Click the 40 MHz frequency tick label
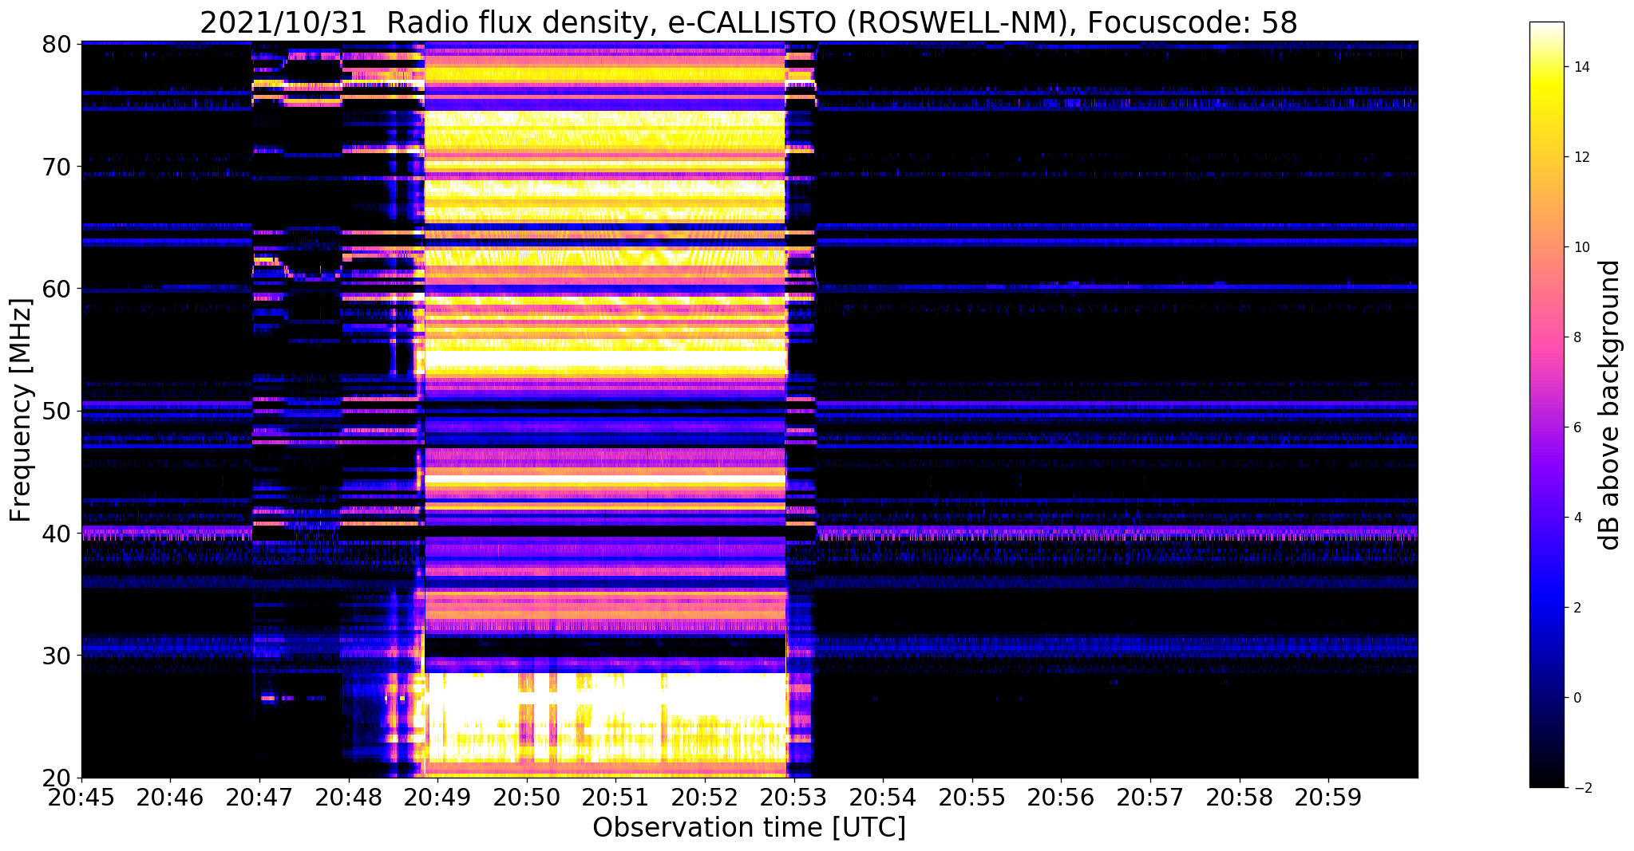1634x851 pixels. [56, 533]
